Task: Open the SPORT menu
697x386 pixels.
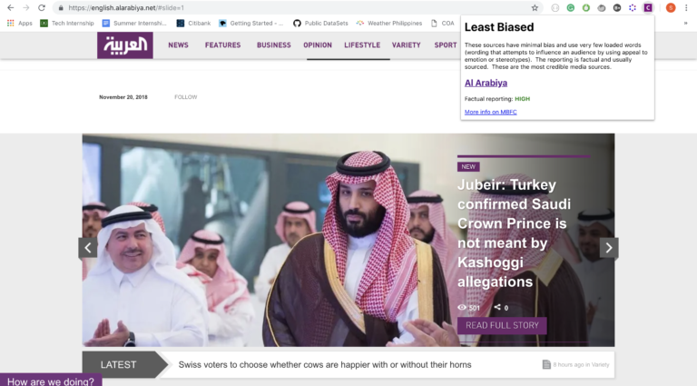Action: [x=446, y=45]
